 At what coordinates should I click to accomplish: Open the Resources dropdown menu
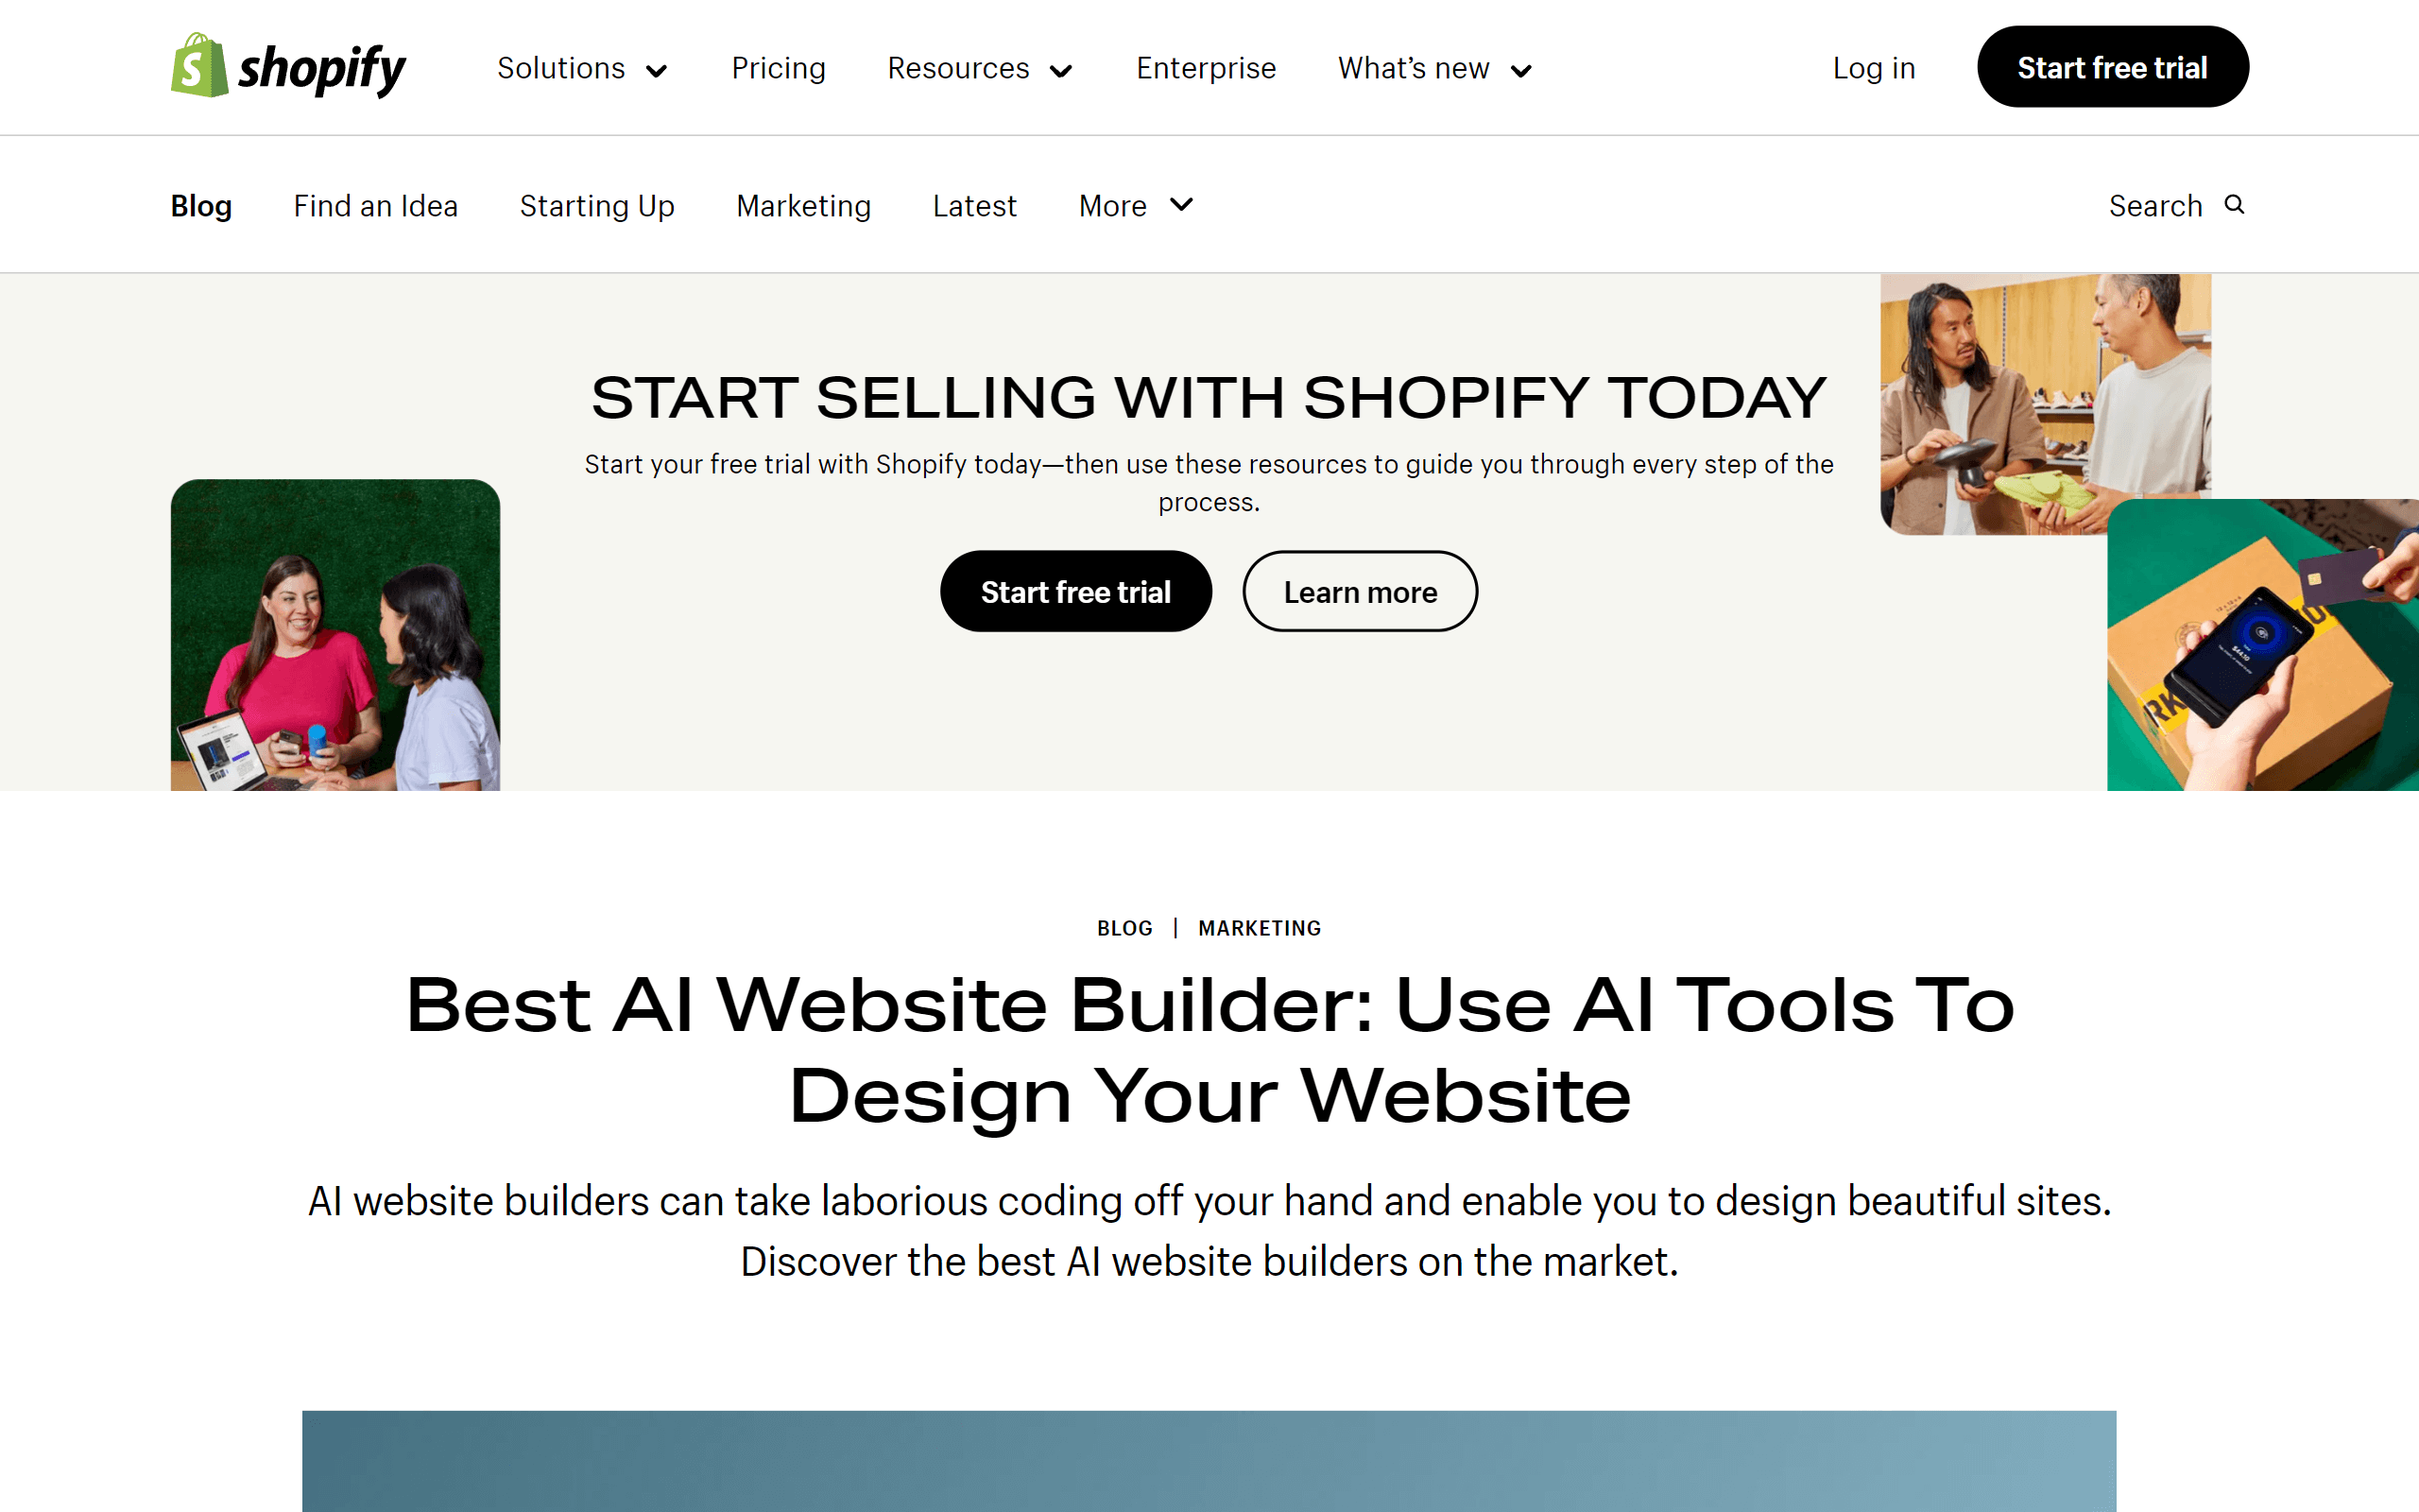coord(981,66)
